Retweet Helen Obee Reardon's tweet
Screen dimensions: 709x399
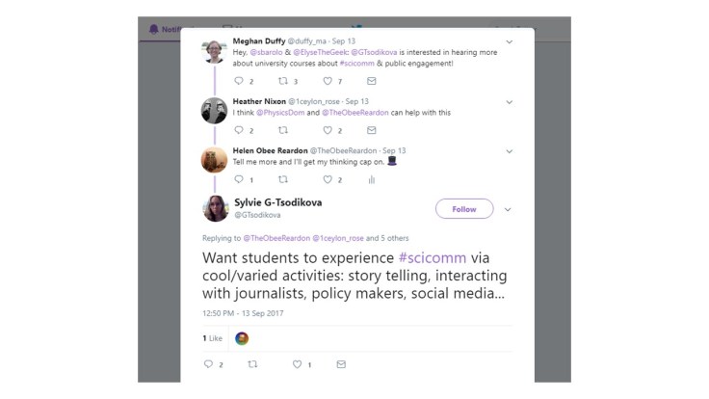point(283,179)
